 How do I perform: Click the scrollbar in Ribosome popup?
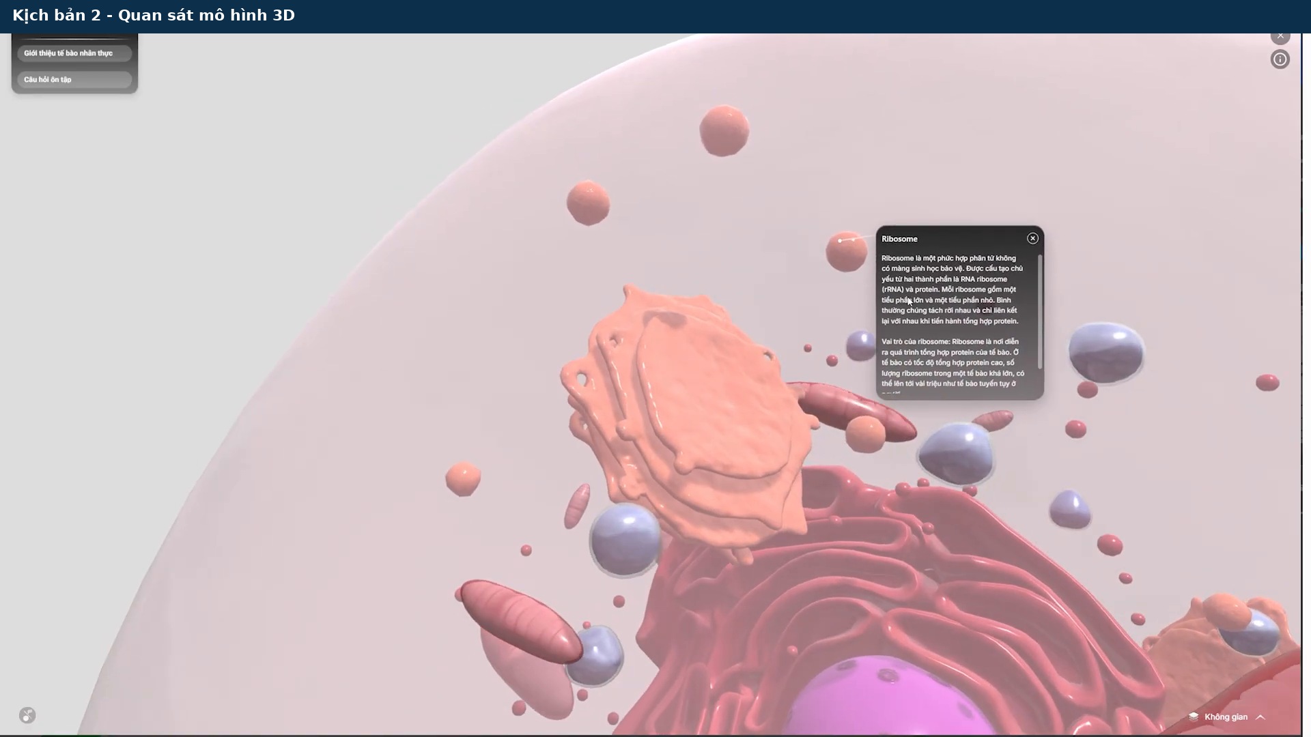point(1039,311)
